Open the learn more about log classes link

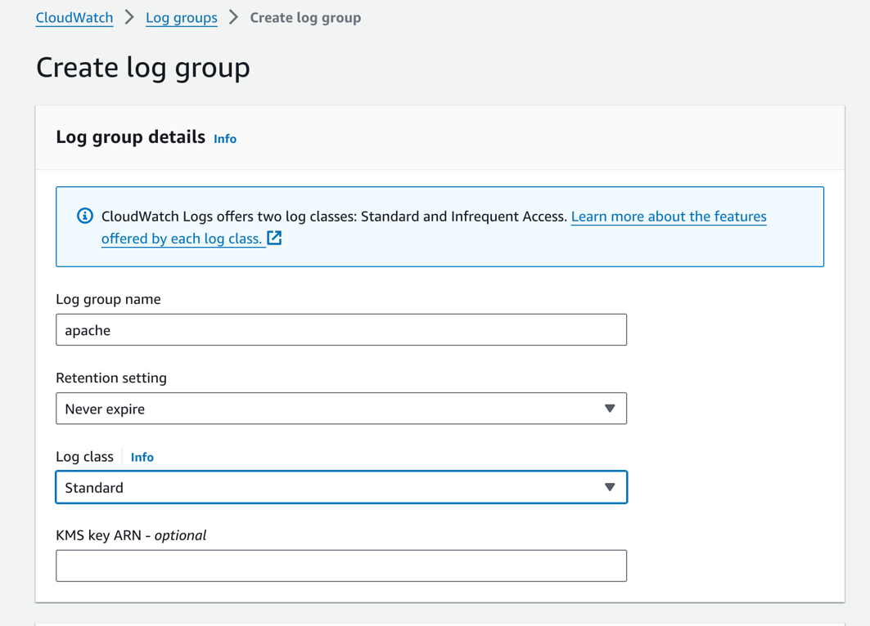pos(669,216)
